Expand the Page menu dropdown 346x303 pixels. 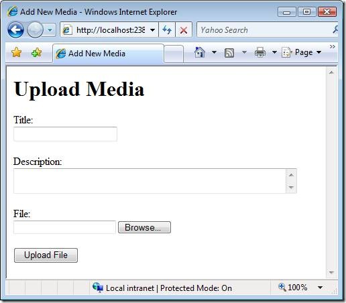[319, 52]
